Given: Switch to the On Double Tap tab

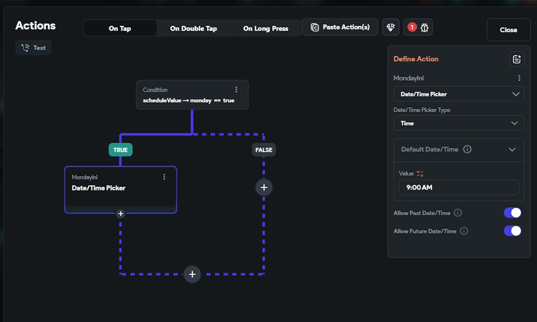Looking at the screenshot, I should [x=193, y=28].
